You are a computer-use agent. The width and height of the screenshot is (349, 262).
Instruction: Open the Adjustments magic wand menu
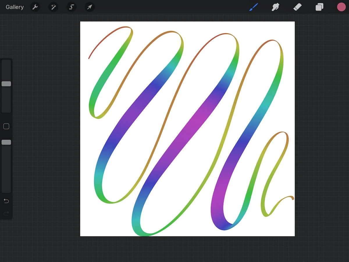tap(53, 7)
